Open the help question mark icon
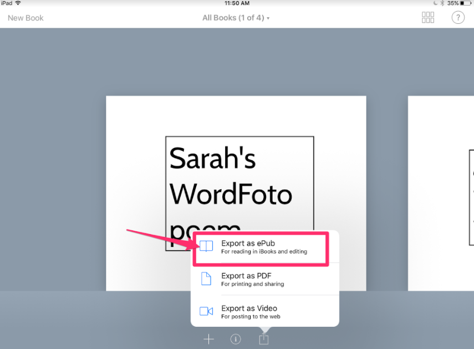Screen dimensions: 474x349 coord(458,18)
